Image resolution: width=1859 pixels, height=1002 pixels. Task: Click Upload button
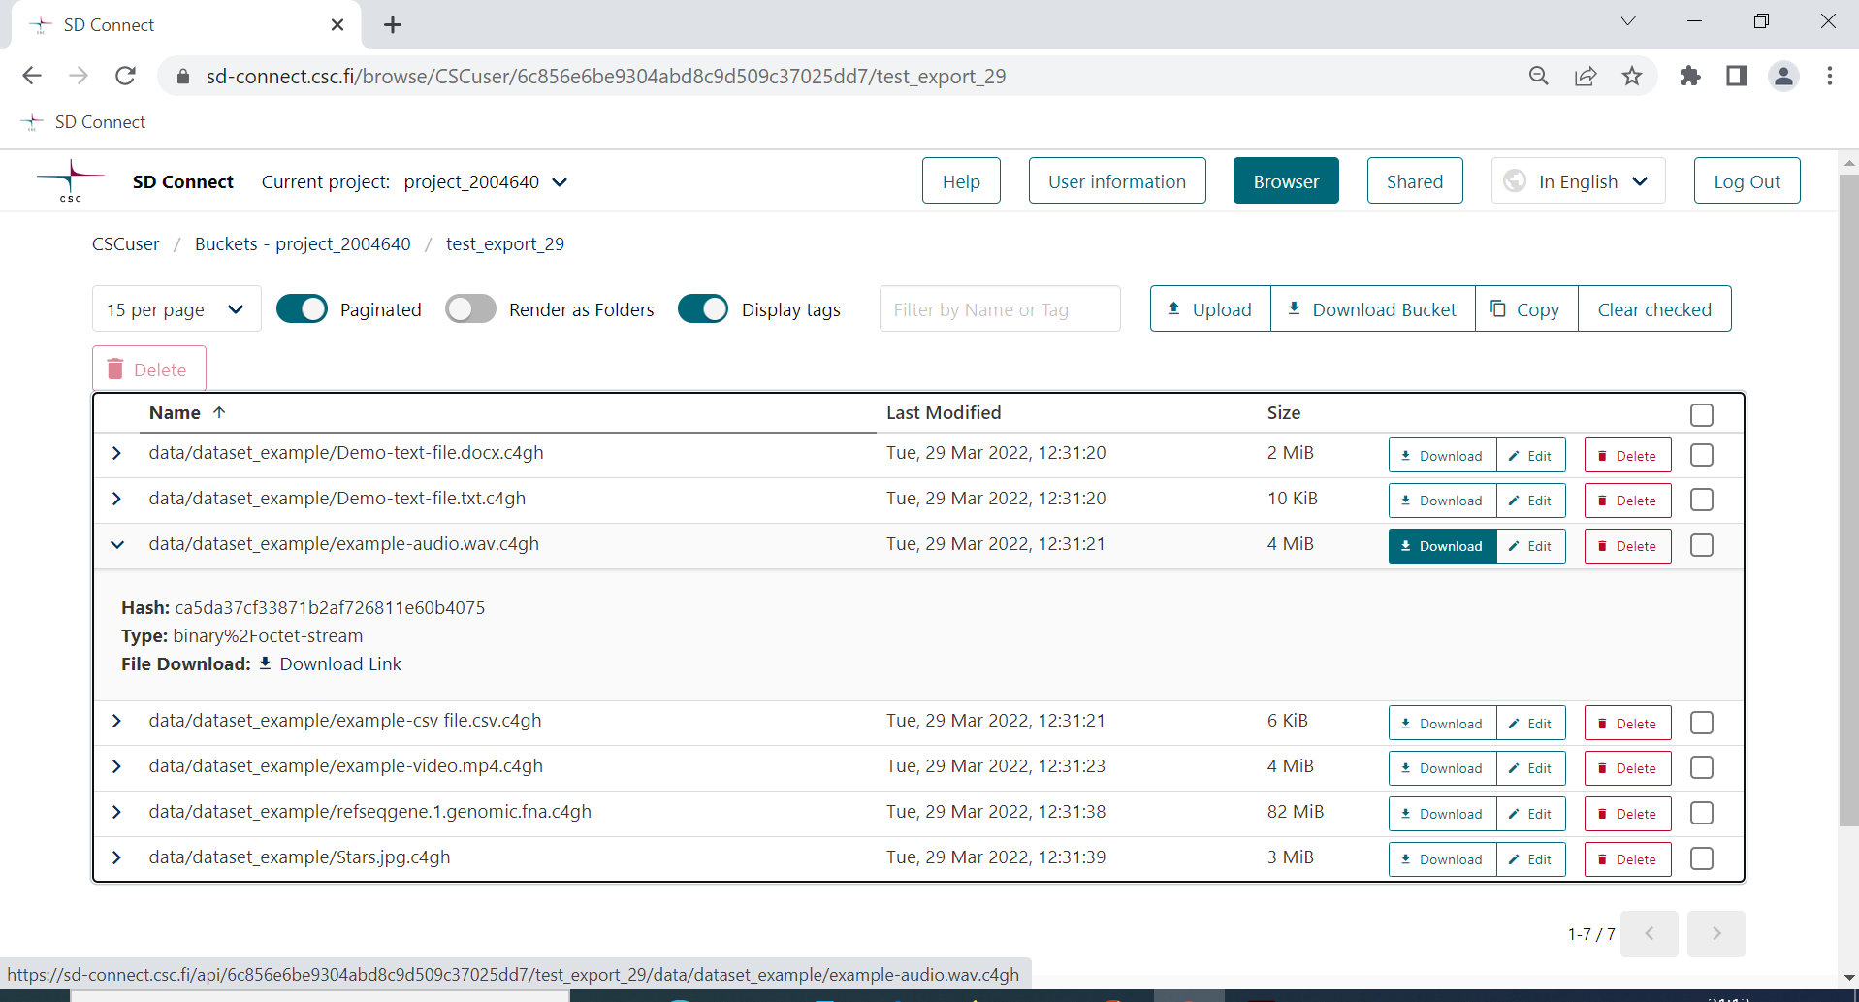(x=1210, y=309)
